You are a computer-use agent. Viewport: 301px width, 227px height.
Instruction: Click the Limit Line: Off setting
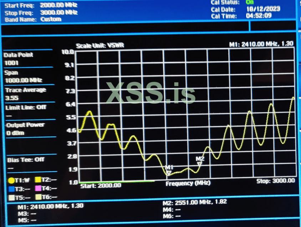click(26, 107)
